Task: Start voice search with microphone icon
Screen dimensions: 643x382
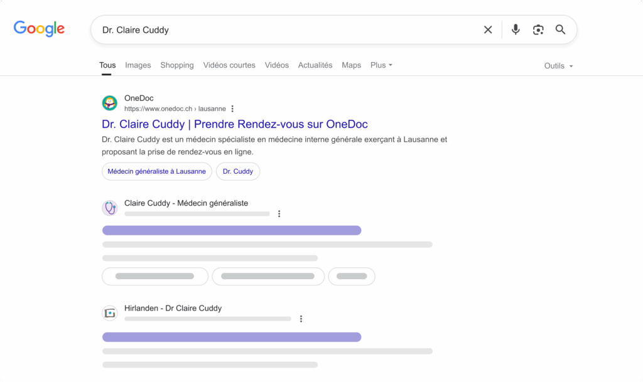Action: coord(516,29)
